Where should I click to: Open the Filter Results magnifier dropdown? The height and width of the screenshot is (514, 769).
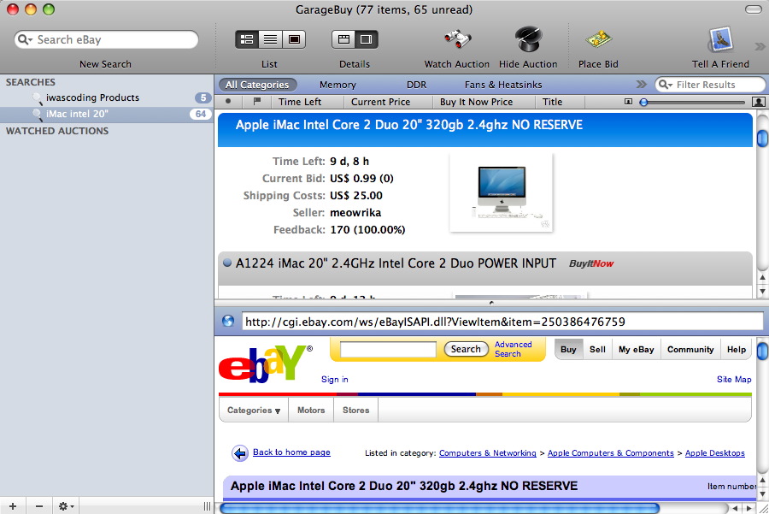[665, 85]
